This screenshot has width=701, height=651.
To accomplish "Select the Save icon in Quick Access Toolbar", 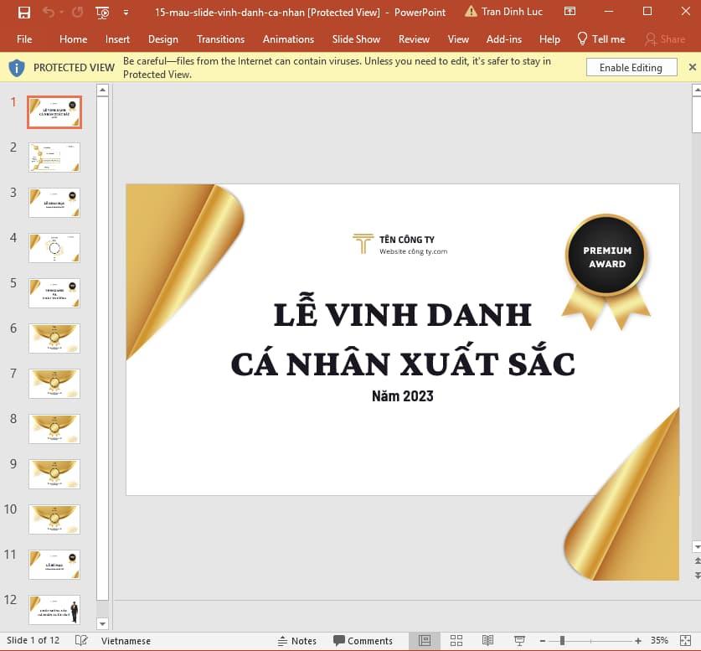I will pos(23,12).
